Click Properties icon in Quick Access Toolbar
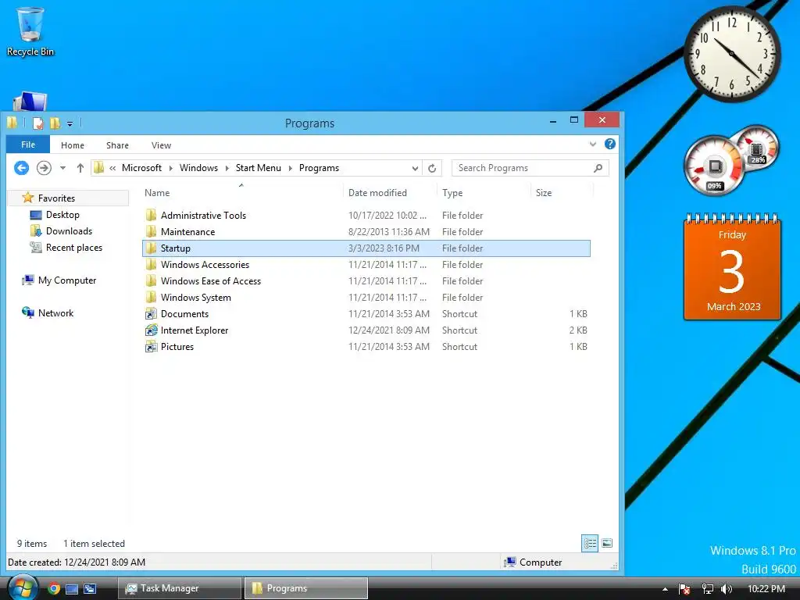This screenshot has height=600, width=800. coord(37,123)
